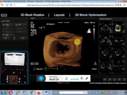127x95 pixels.
Task: Click the URL address bar
Action: tap(70, 5)
